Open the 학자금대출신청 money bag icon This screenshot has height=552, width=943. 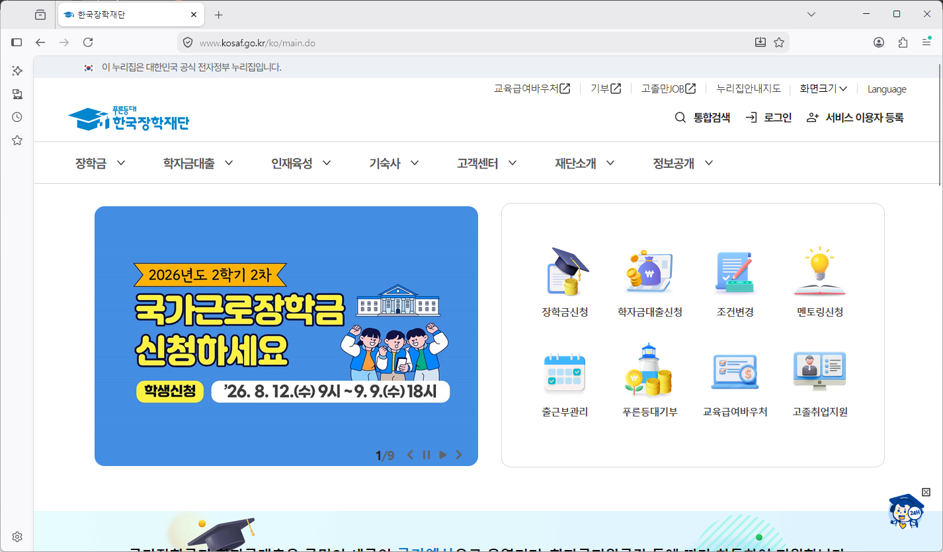649,271
